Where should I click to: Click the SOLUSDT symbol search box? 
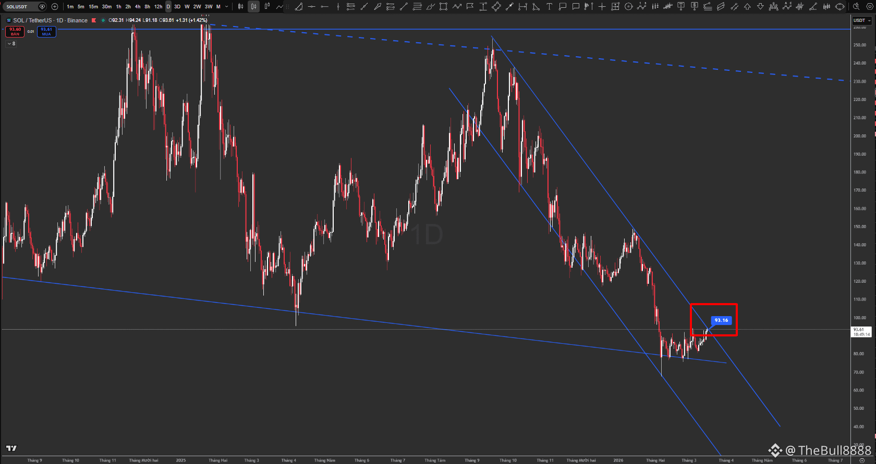coord(25,7)
